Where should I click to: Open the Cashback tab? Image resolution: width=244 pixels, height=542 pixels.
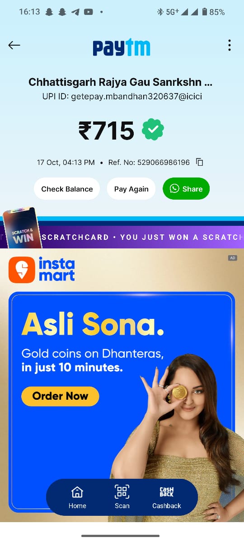167,497
